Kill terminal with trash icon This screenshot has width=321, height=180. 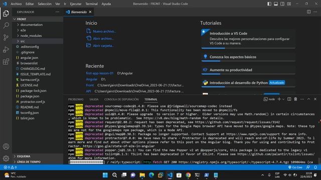click(x=295, y=99)
